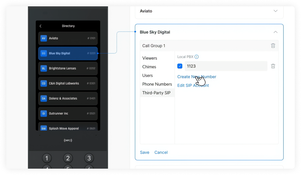Delete Call Group 1 with trash icon
This screenshot has height=175, width=301.
[x=273, y=46]
